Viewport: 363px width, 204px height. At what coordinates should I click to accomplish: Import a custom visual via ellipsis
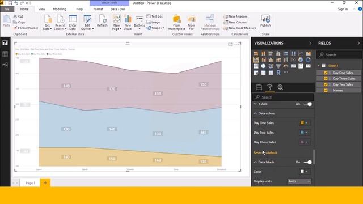(286, 72)
